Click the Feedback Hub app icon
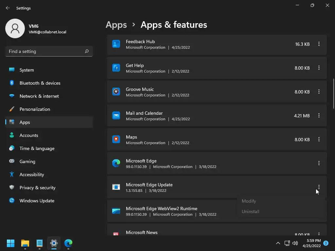 pos(116,44)
